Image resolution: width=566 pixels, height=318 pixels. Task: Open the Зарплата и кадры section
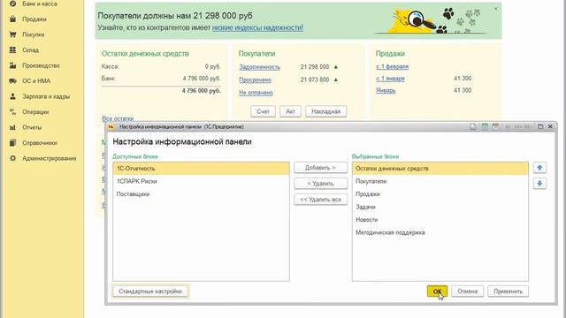46,96
